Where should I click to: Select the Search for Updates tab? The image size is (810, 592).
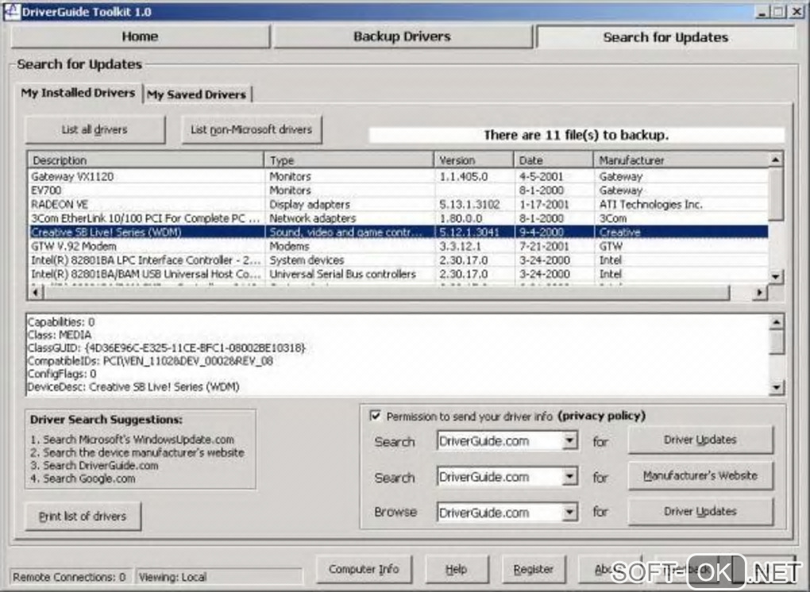click(665, 37)
